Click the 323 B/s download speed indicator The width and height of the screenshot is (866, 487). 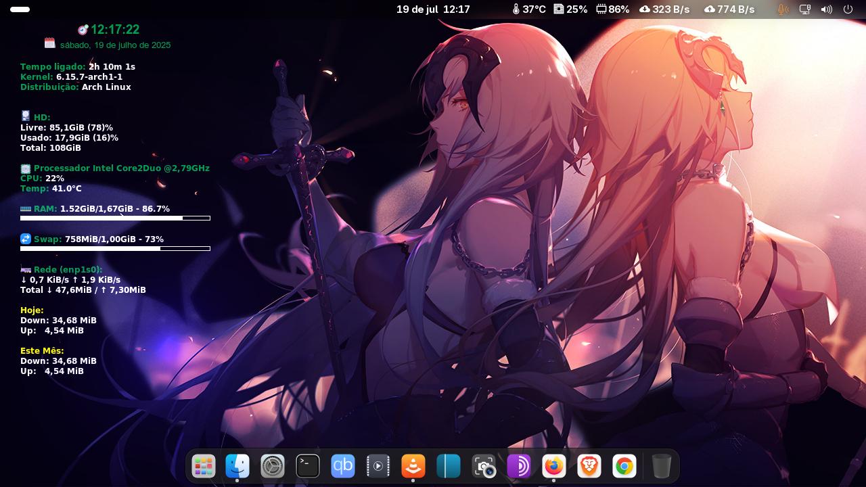[x=664, y=9]
